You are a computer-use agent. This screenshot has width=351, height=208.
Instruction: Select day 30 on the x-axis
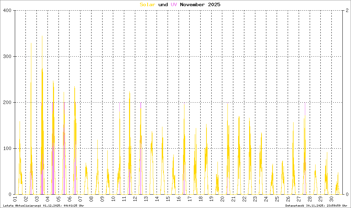[x=331, y=199]
